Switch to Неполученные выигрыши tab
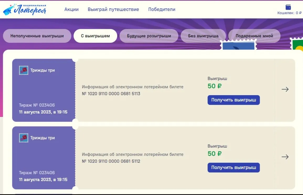 click(37, 36)
